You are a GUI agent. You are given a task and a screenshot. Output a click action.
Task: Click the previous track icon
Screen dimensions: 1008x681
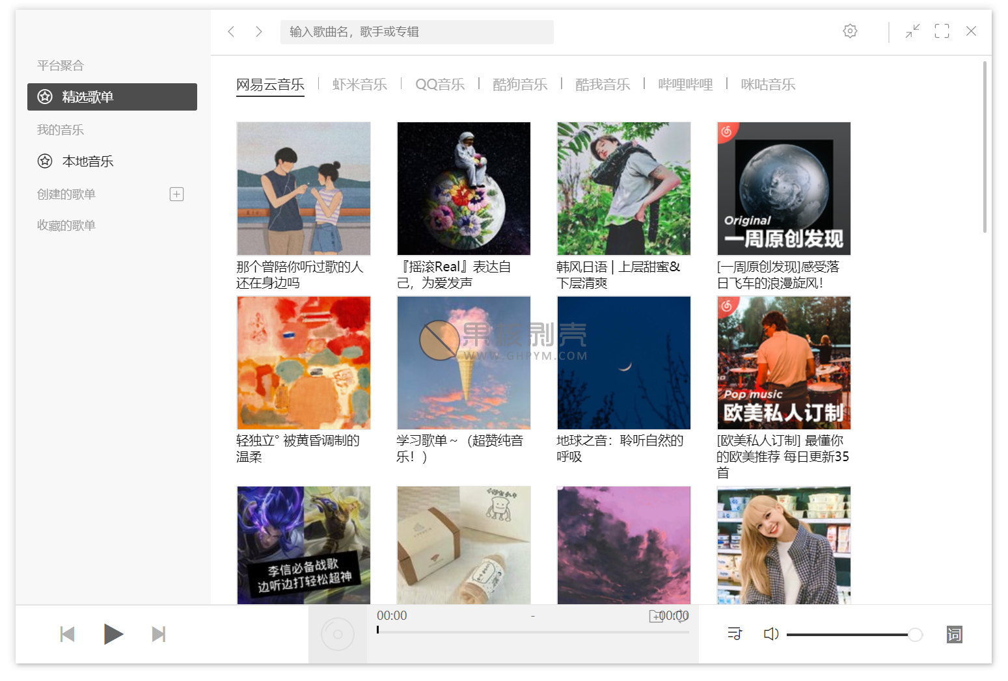tap(67, 634)
